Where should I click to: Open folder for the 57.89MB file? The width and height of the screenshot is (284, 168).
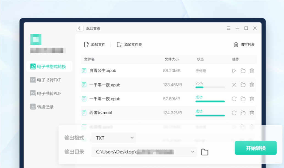tap(243, 99)
